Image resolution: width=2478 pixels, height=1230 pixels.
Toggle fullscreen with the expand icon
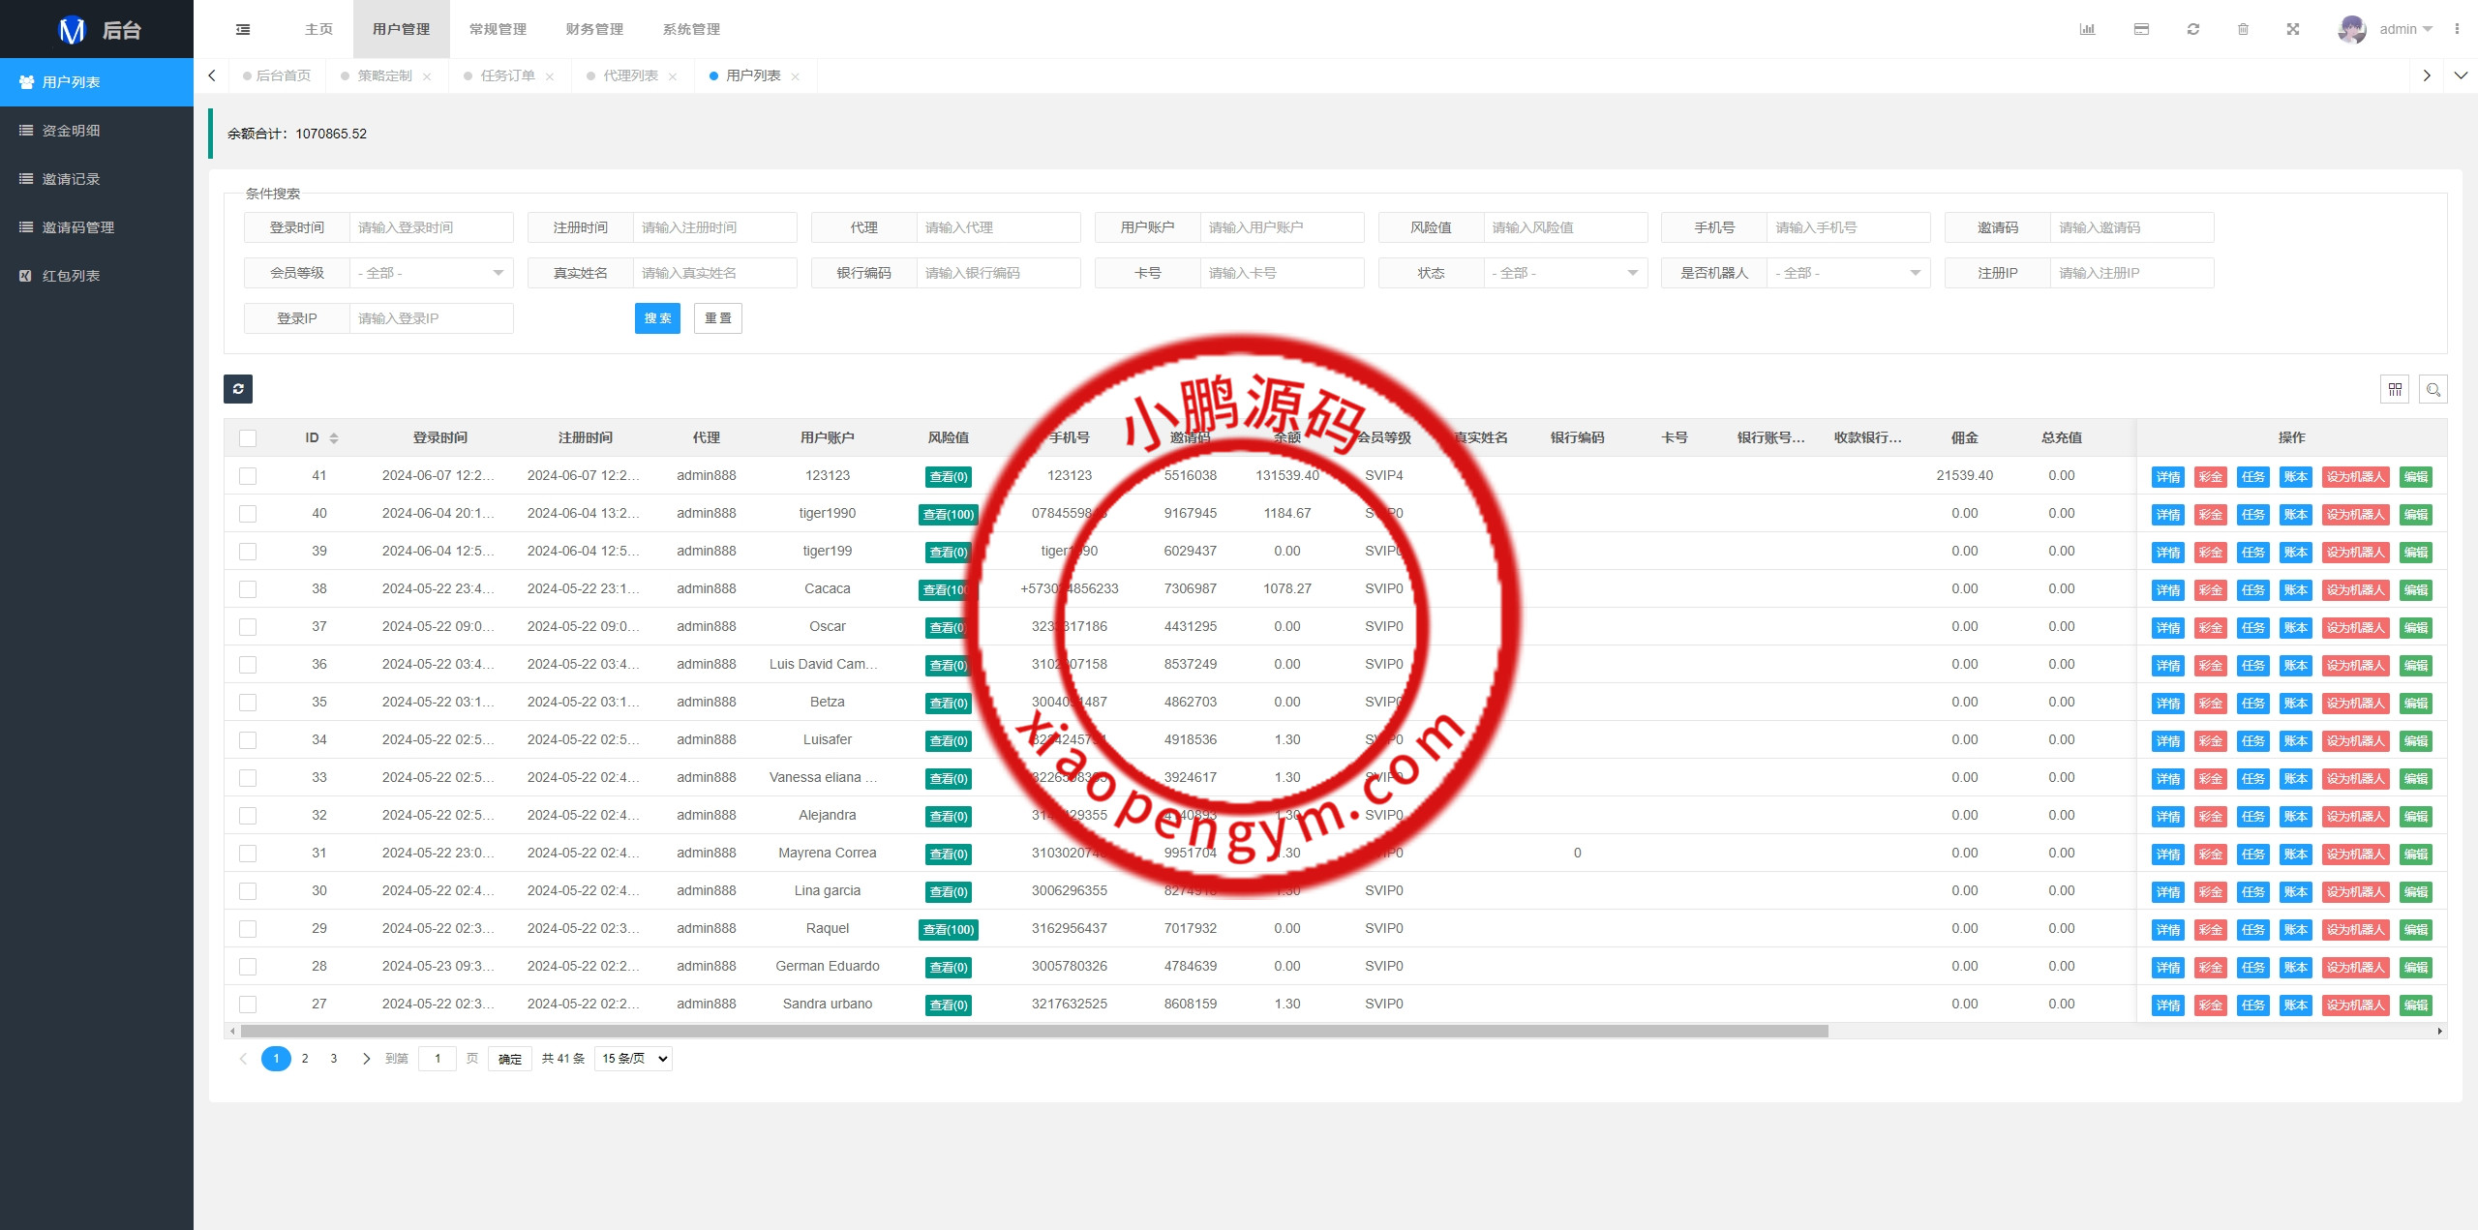[2293, 29]
